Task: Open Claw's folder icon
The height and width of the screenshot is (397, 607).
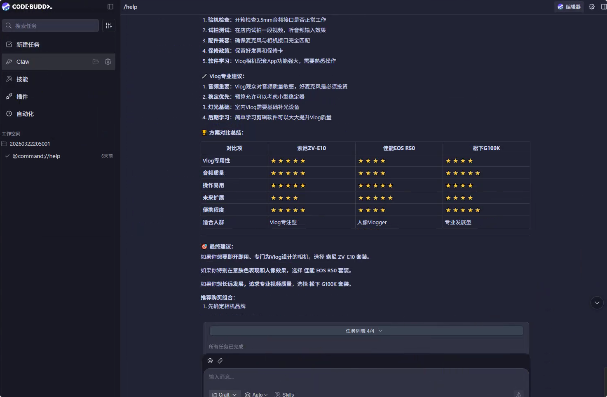Action: tap(96, 62)
